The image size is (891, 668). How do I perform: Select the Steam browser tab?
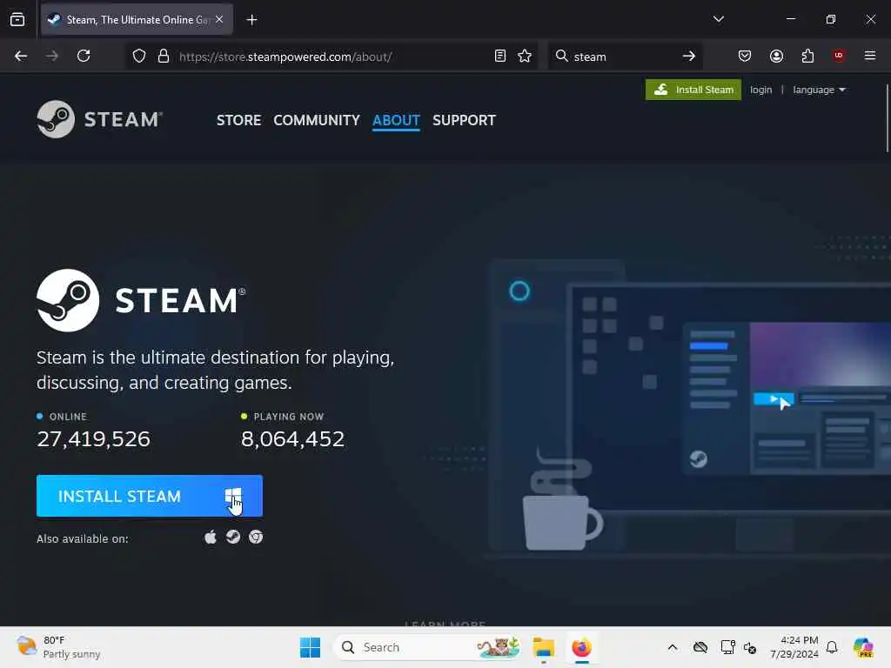point(137,19)
